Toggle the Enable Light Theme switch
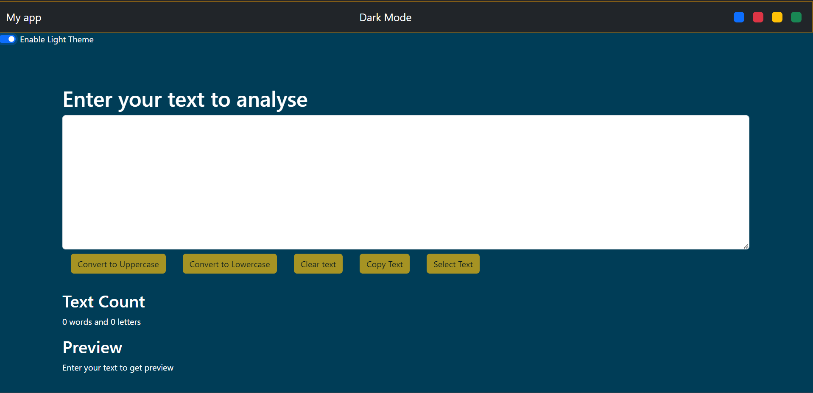The width and height of the screenshot is (813, 393). tap(8, 39)
